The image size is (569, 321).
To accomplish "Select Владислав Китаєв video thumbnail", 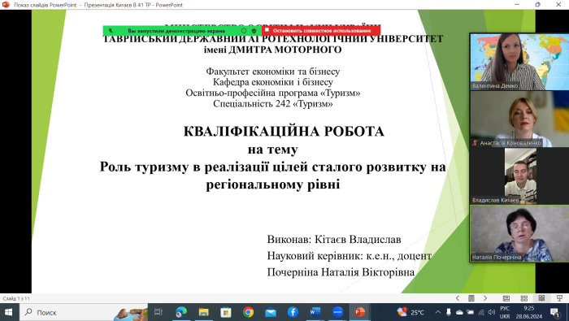I will tap(519, 176).
